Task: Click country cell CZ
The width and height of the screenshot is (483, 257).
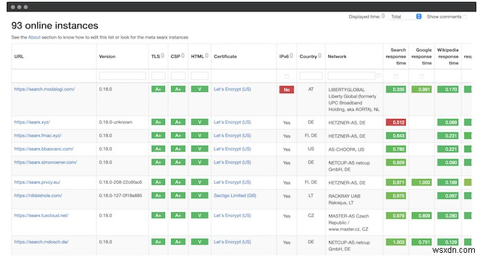Action: click(x=310, y=216)
